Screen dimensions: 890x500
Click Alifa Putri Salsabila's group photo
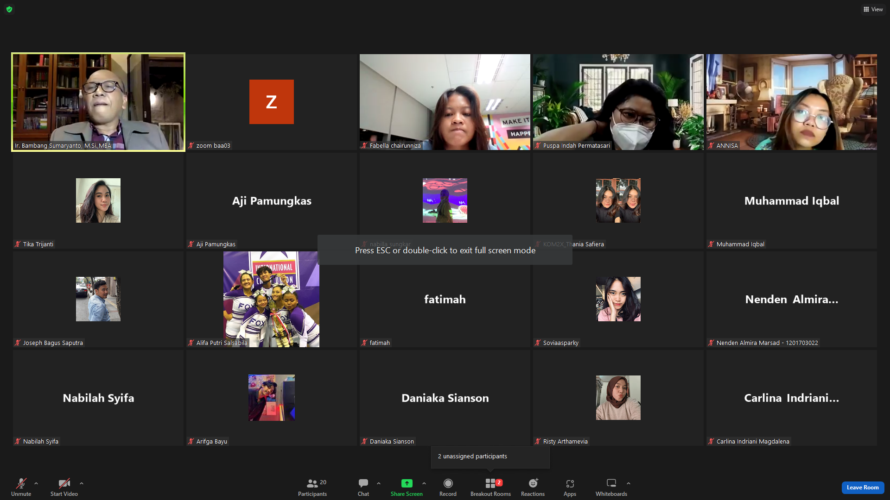pyautogui.click(x=272, y=299)
